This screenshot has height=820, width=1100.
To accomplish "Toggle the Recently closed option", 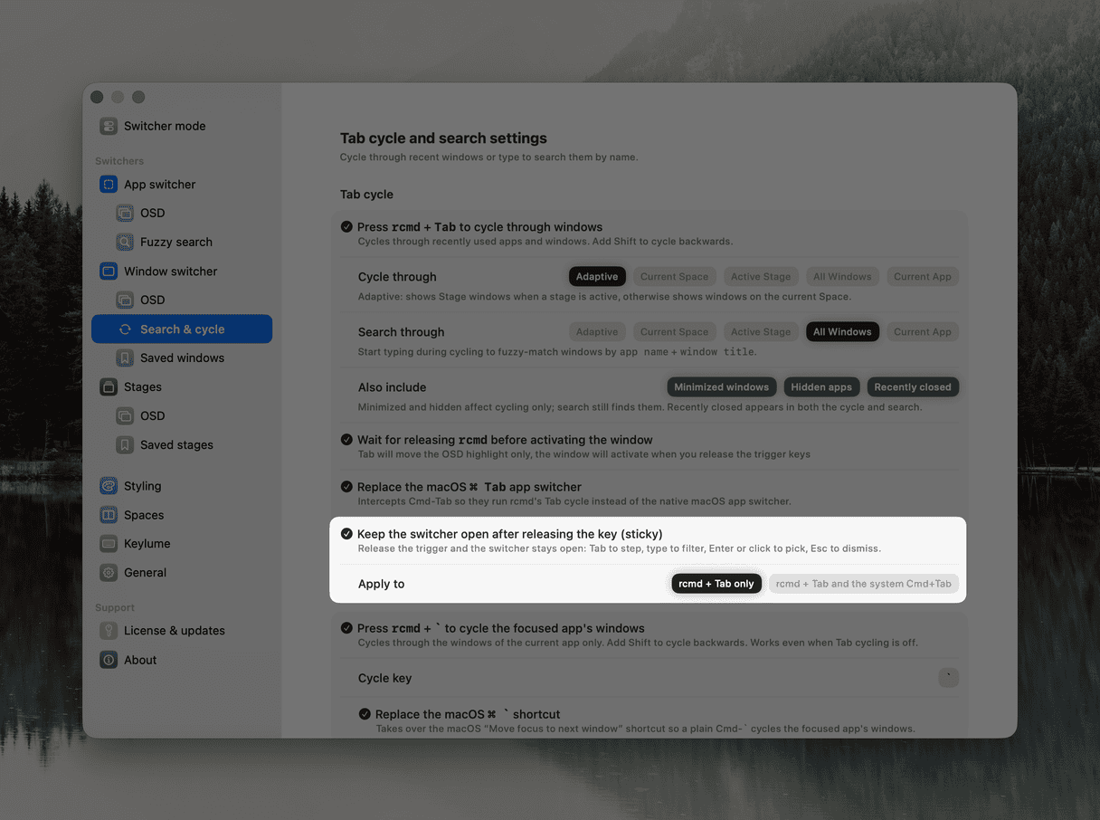I will 913,387.
